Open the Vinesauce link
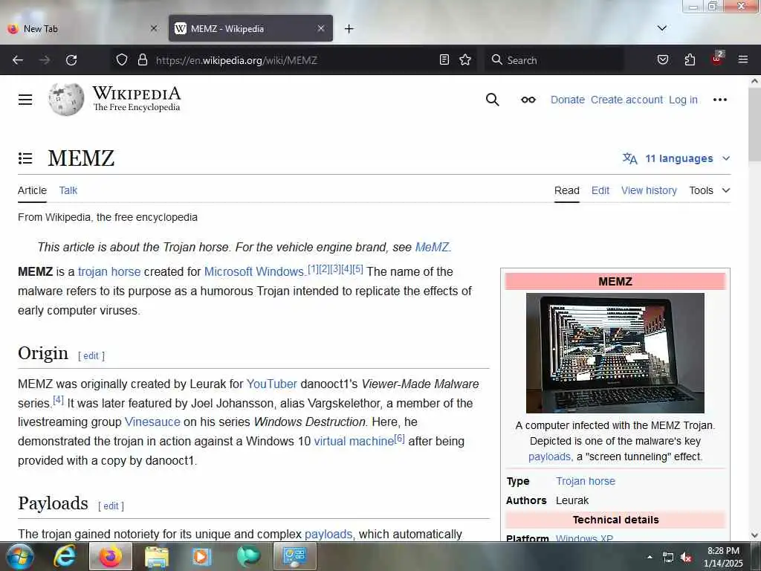This screenshot has height=571, width=761. (x=152, y=422)
